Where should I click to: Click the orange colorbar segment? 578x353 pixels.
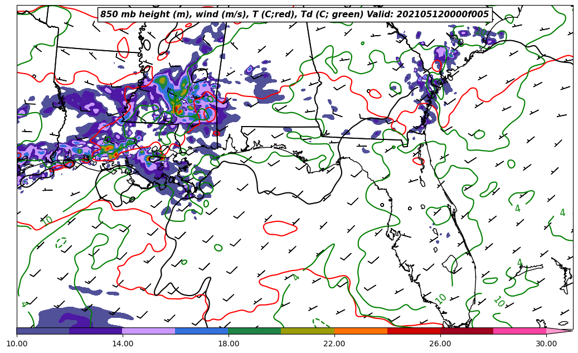click(361, 331)
